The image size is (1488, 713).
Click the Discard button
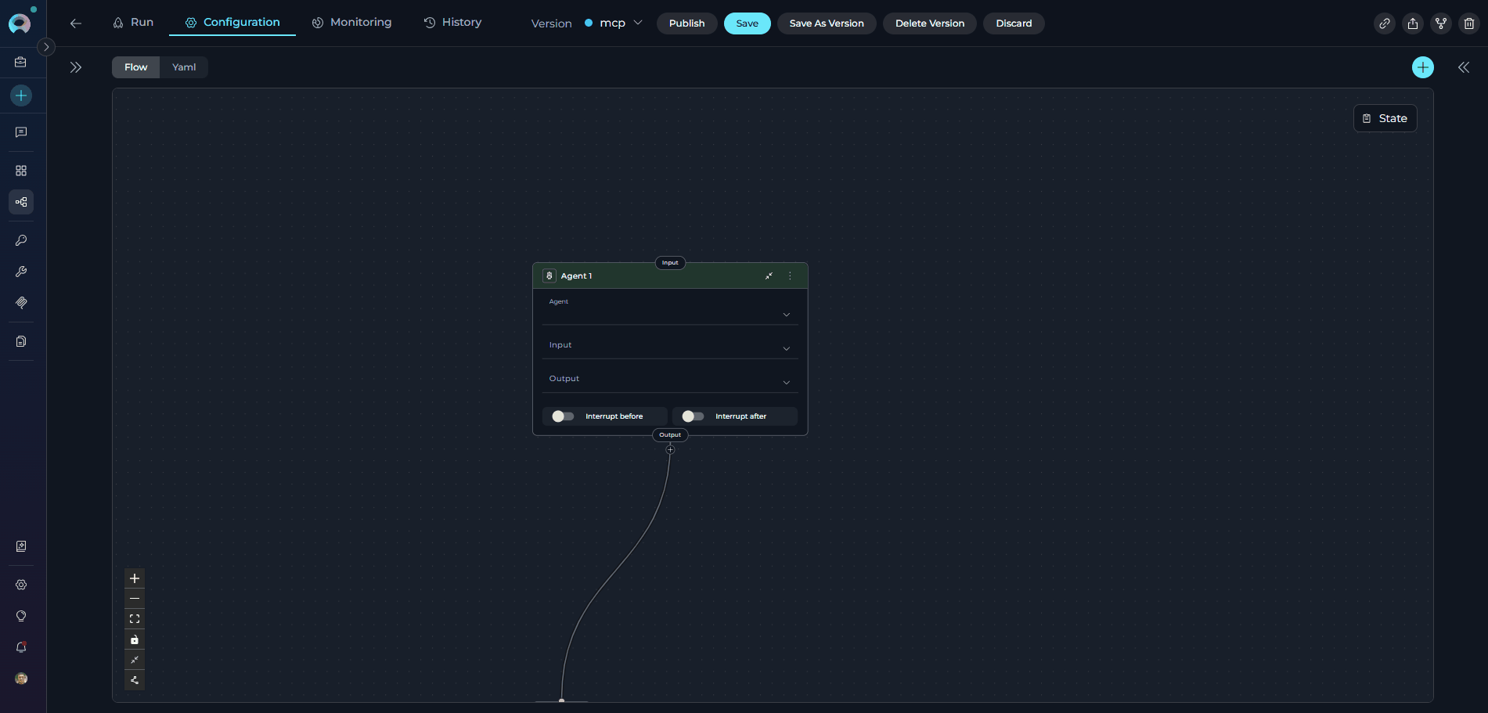click(1014, 23)
